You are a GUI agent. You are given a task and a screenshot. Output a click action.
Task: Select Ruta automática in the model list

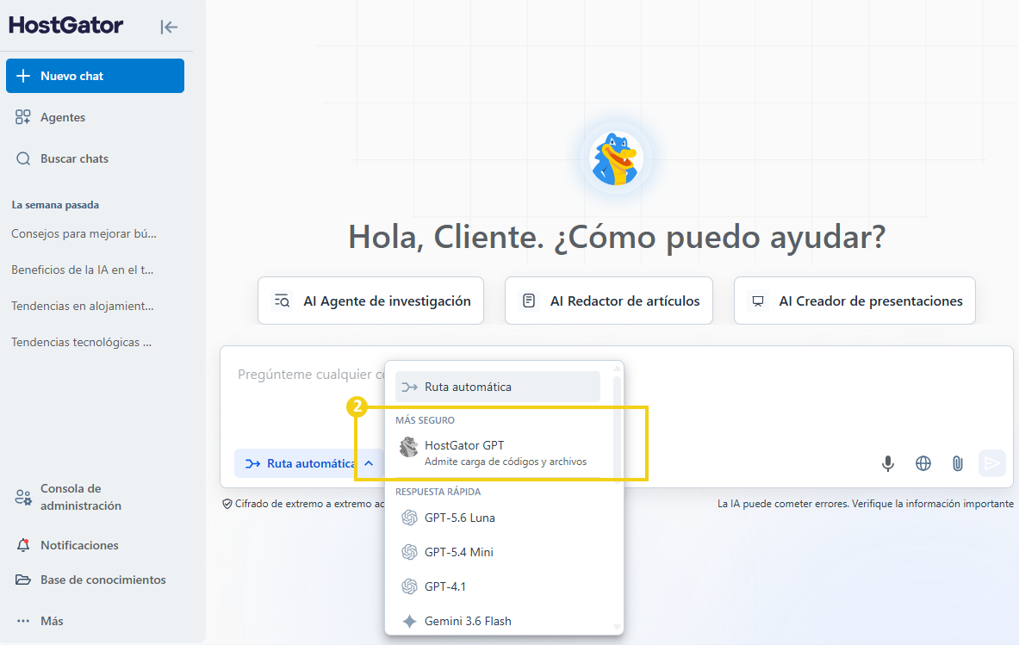coord(498,388)
